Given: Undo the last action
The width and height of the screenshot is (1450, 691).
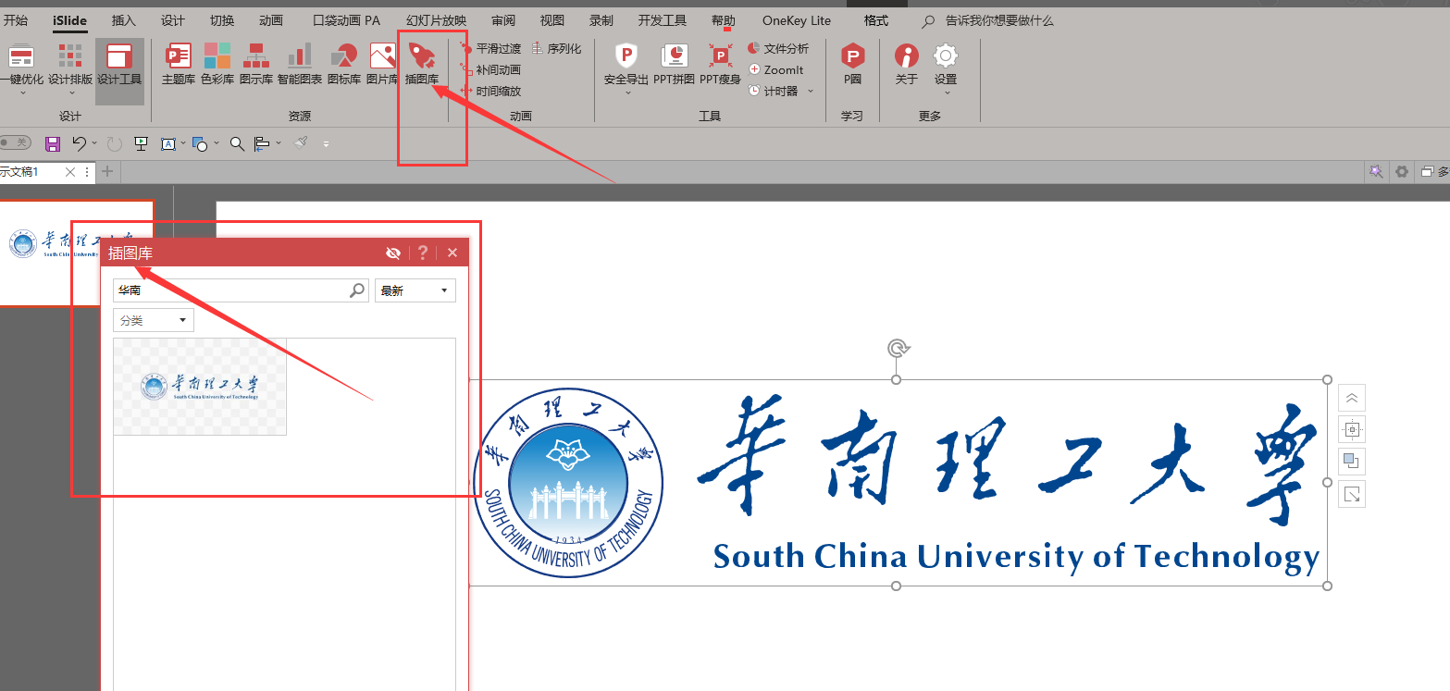Looking at the screenshot, I should (80, 143).
